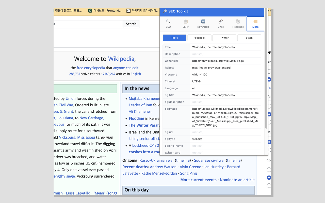The image size is (325, 203).
Task: Click the lengthy siege link
Action: (x=64, y=176)
